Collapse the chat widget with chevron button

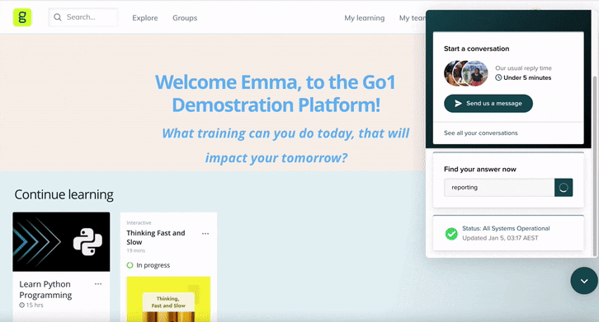tap(584, 281)
